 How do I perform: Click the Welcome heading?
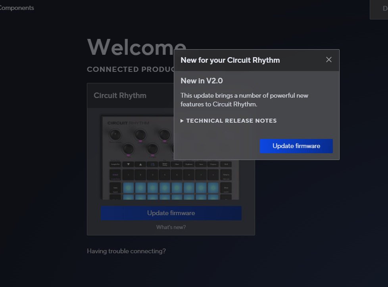click(136, 47)
